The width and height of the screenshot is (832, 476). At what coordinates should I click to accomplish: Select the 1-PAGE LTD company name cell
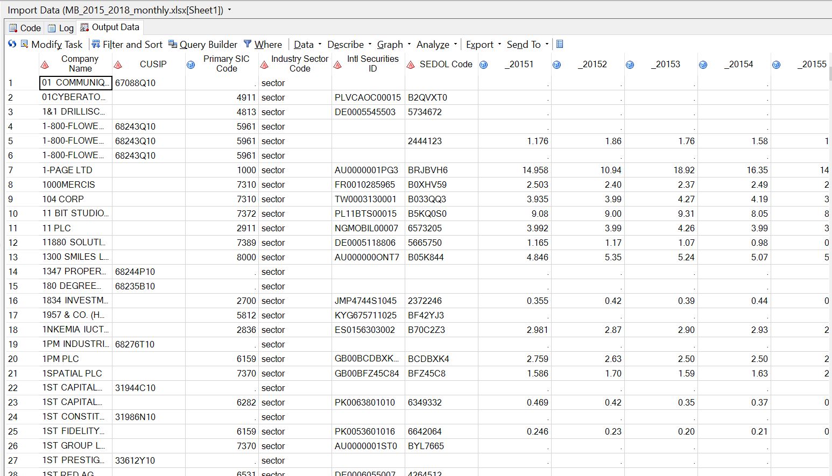(75, 170)
